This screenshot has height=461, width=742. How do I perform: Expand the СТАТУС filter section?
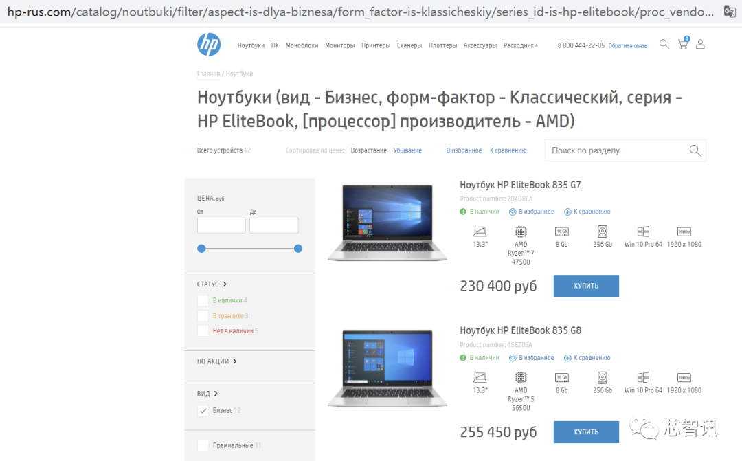pos(212,284)
